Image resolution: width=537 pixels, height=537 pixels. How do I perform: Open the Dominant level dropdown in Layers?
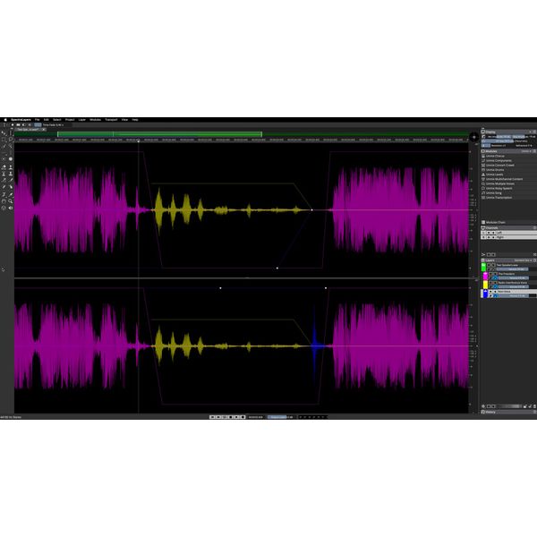point(523,260)
